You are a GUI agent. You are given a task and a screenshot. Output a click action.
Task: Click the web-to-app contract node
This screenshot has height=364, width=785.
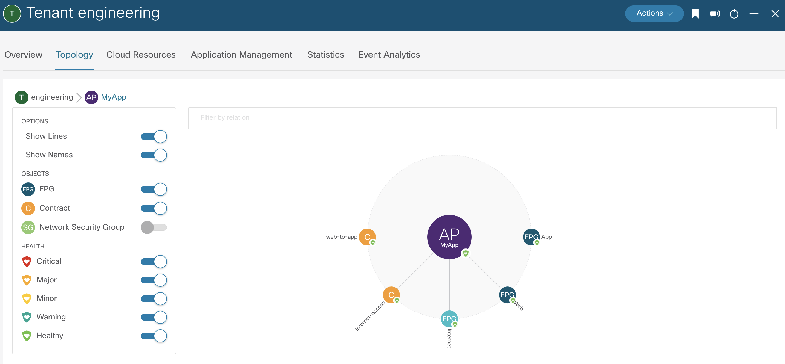pyautogui.click(x=367, y=236)
